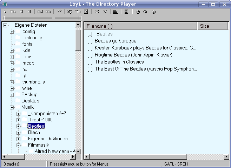The image size is (231, 168).
Task: Select the .fonts folder
Action: pyautogui.click(x=27, y=44)
